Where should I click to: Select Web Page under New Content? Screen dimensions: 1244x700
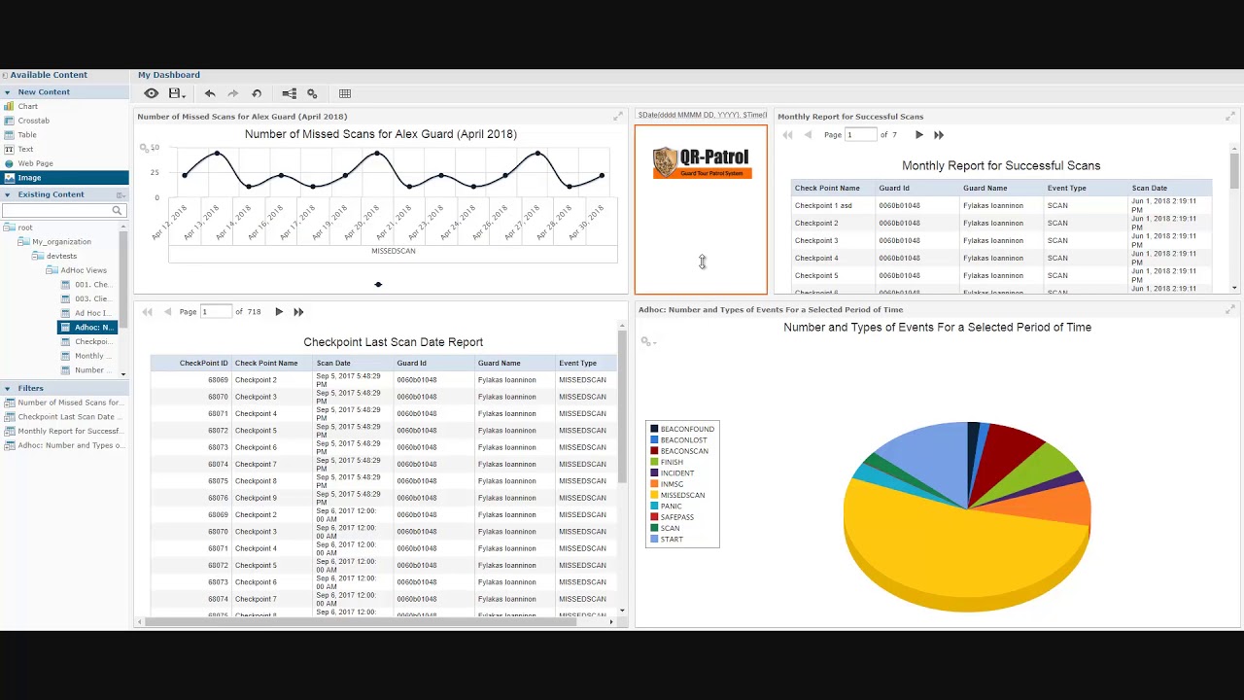(x=35, y=163)
